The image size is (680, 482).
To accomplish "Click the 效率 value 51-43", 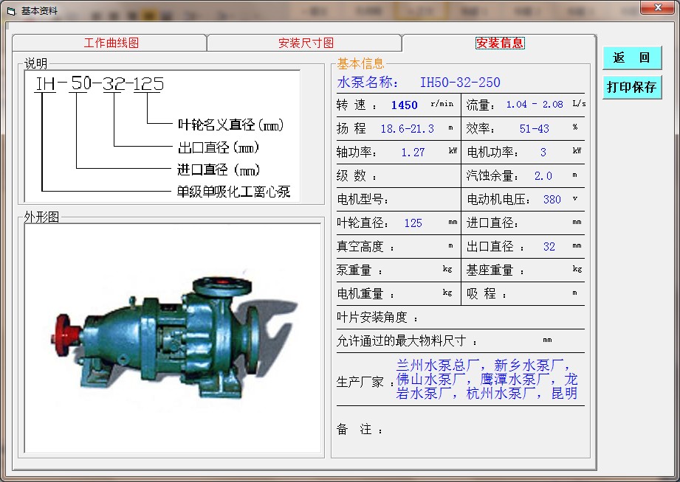I will click(535, 129).
